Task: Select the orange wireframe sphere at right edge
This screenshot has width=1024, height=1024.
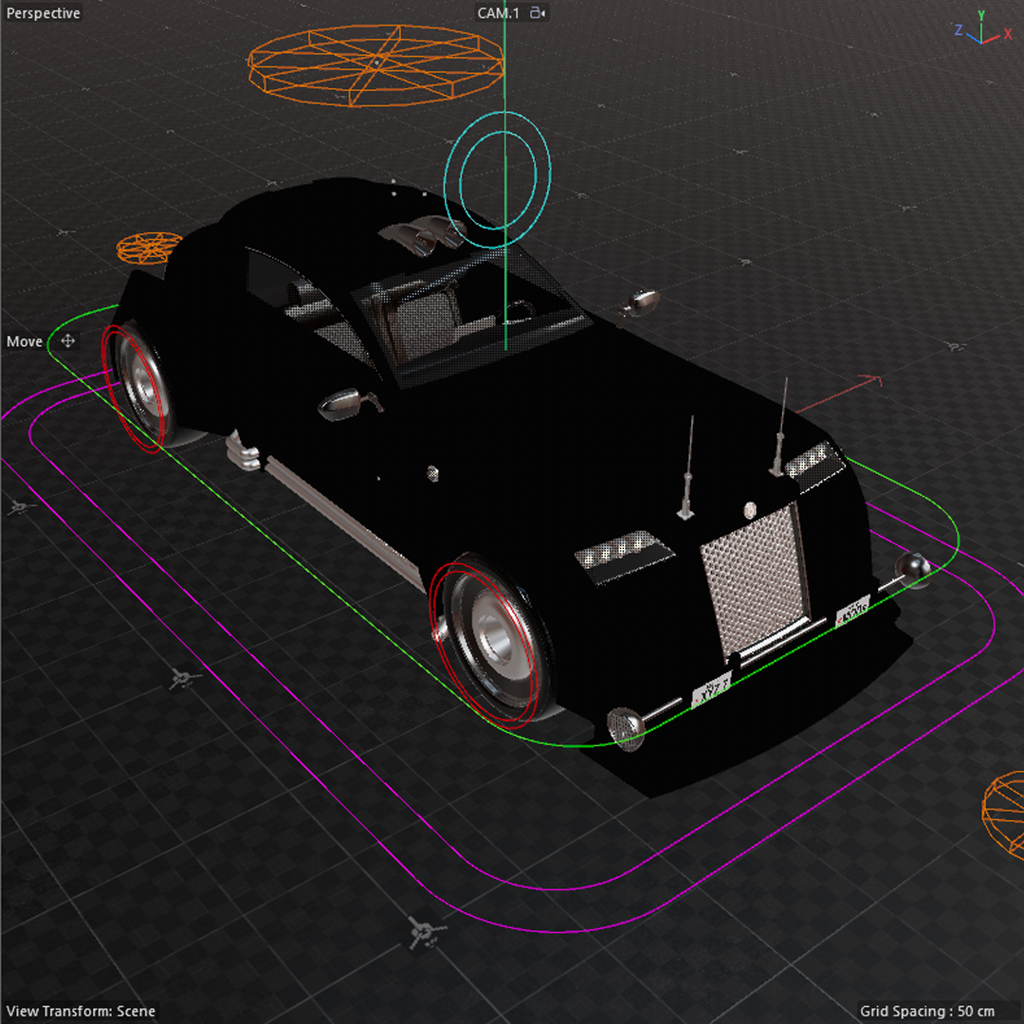Action: point(1005,812)
